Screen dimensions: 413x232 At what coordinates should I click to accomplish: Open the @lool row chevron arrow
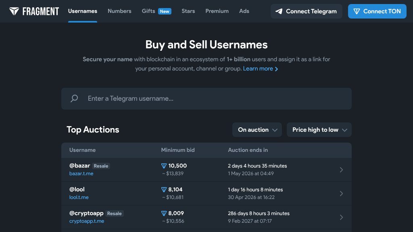[341, 193]
